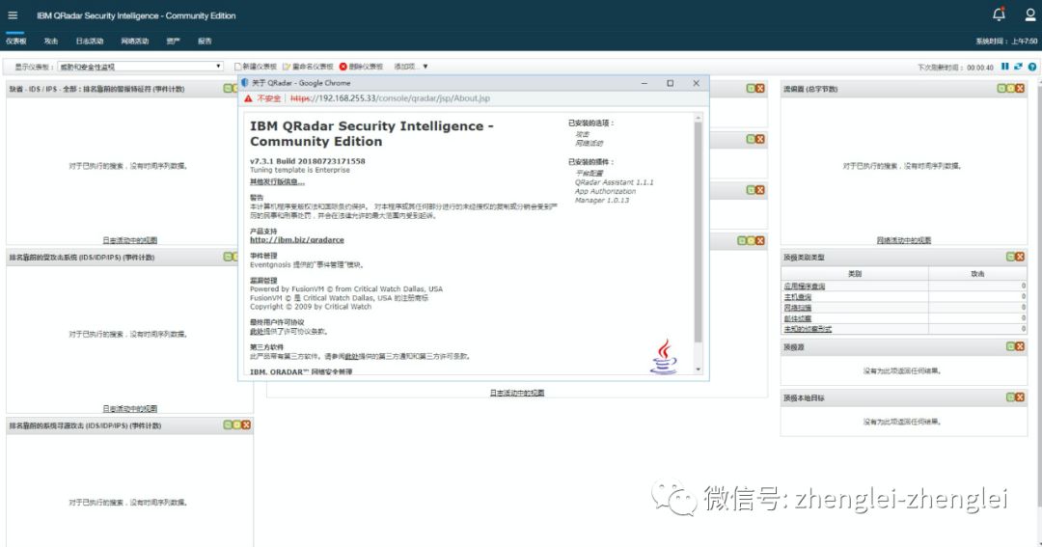Switch to the 资产 tab
Image resolution: width=1042 pixels, height=547 pixels.
pos(173,41)
